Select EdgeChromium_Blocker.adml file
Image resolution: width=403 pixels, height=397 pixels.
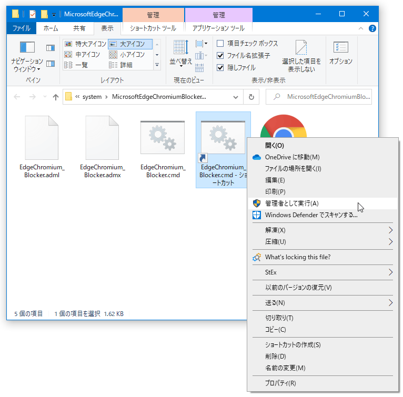42,147
